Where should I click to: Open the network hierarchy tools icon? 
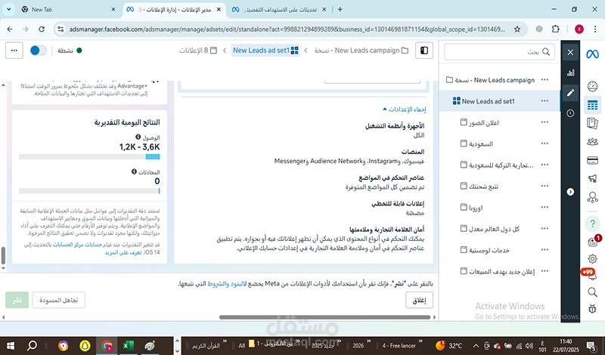point(592,197)
